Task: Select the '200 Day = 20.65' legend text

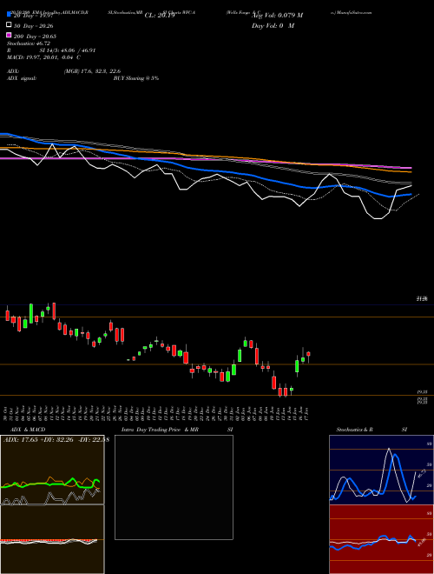Action: (x=35, y=37)
